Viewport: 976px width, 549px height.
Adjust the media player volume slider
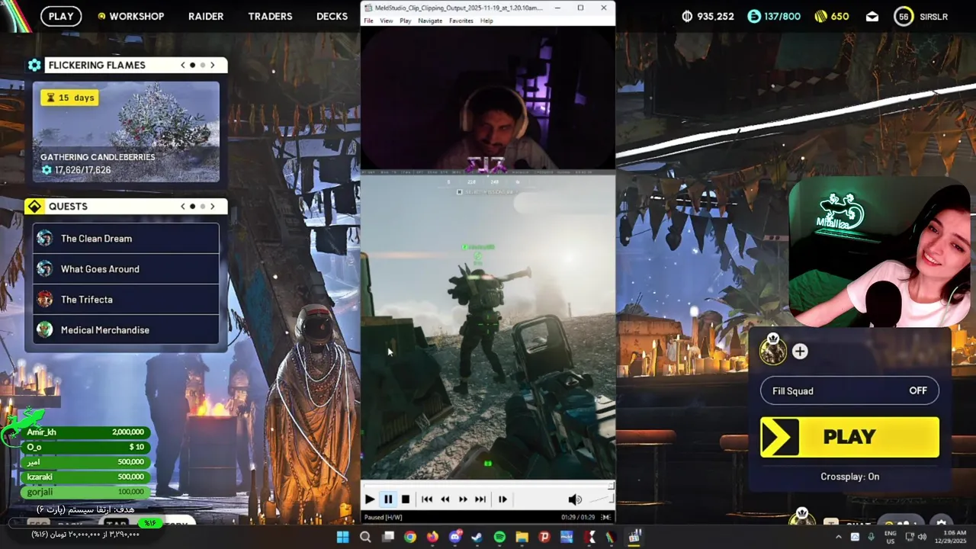click(602, 499)
